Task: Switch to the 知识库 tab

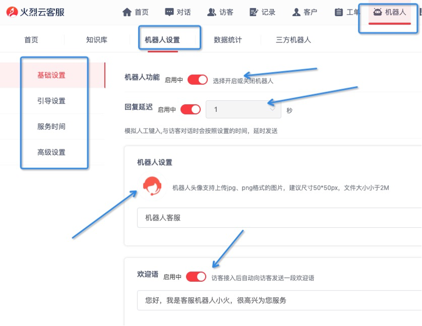Action: (96, 40)
